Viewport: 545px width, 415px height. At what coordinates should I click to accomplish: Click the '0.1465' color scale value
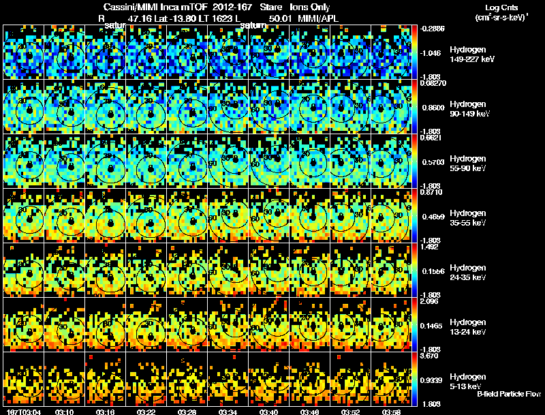coord(433,326)
